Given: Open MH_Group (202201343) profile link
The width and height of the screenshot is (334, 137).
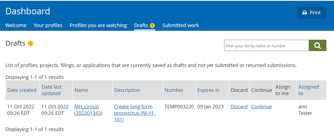Looking at the screenshot, I should [88, 110].
